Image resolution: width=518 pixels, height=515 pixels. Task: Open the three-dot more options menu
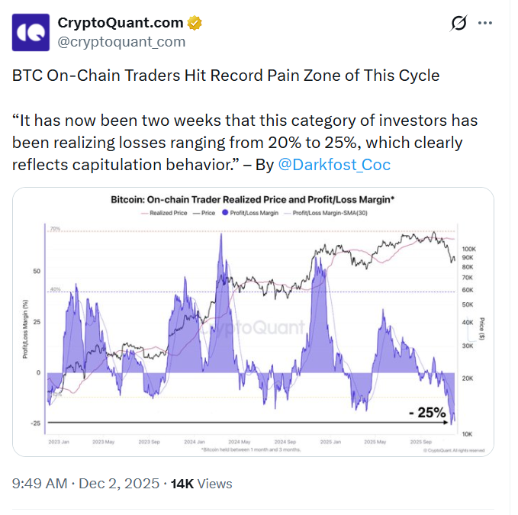click(x=484, y=24)
